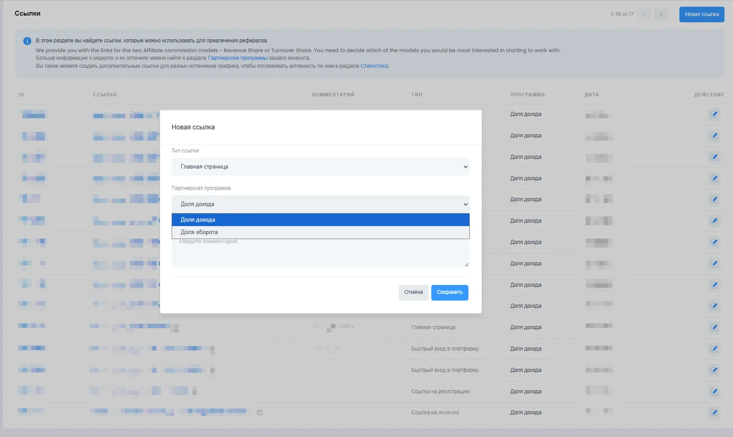The image size is (733, 437).
Task: Select the Доля дохода option in the list
Action: (320, 220)
